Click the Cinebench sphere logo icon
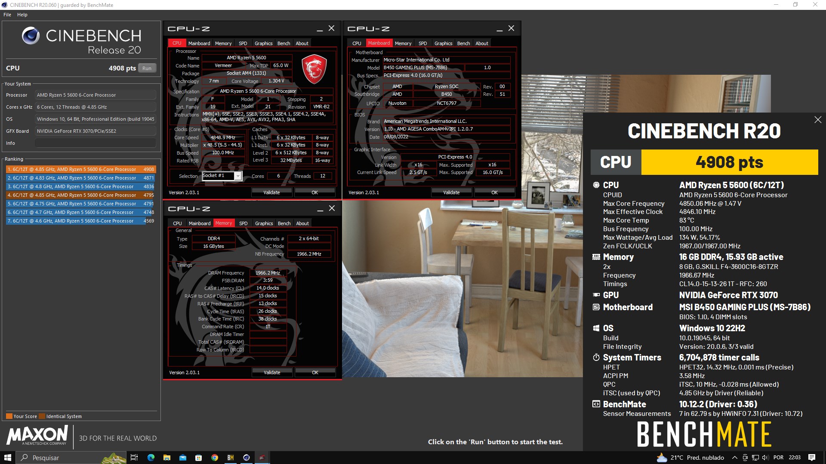This screenshot has height=464, width=826. click(x=31, y=36)
